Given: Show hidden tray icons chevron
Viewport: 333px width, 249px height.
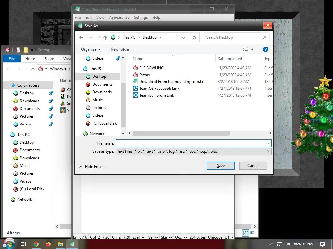Looking at the screenshot, I should coord(272,244).
